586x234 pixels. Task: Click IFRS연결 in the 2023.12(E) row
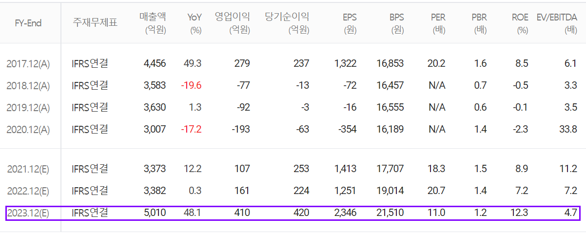pyautogui.click(x=90, y=212)
